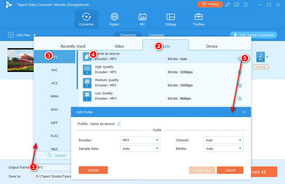Open settings gear for High Quality

(x=239, y=72)
